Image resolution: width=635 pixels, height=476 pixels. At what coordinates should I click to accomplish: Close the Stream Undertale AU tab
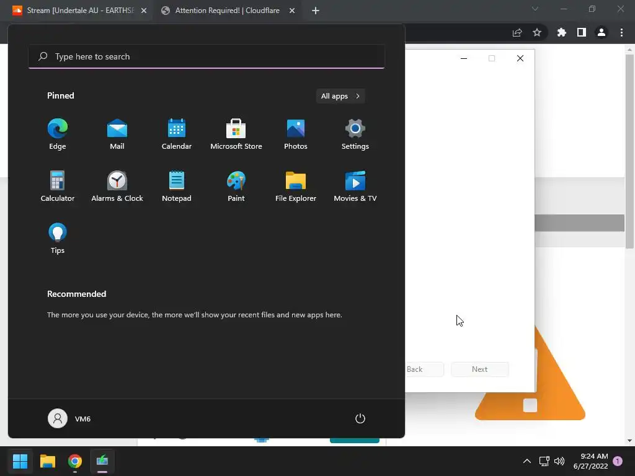tap(144, 11)
